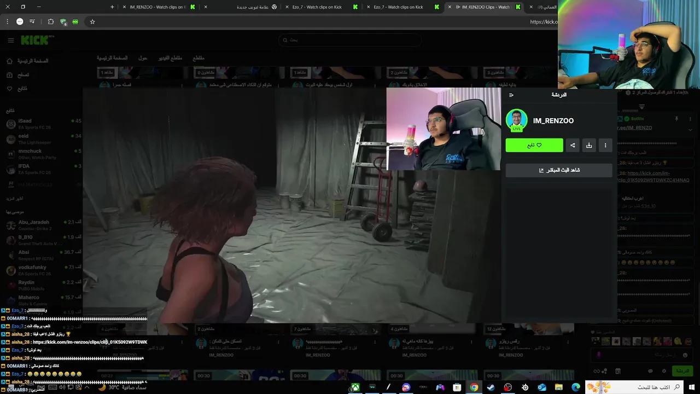Open the IM_RENZOO channel name link
Image resolution: width=700 pixels, height=394 pixels.
coord(553,120)
